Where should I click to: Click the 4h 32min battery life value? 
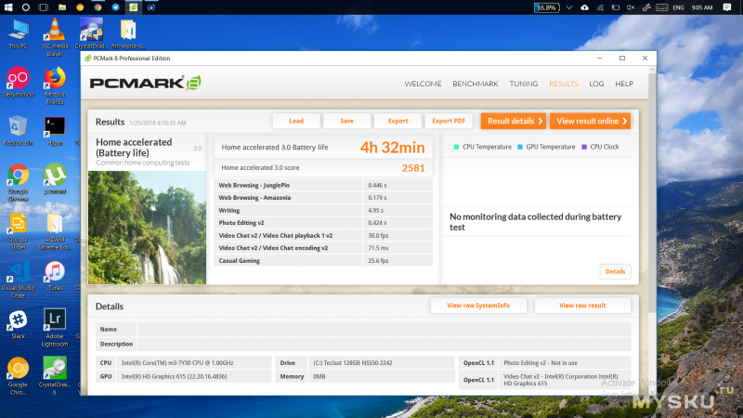coord(392,148)
